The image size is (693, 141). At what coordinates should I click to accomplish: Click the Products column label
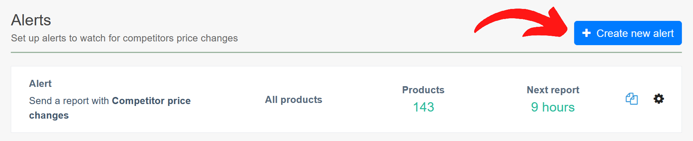(423, 90)
